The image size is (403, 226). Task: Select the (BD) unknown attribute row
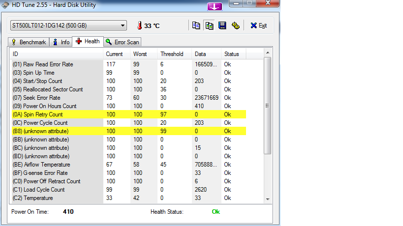point(128,156)
